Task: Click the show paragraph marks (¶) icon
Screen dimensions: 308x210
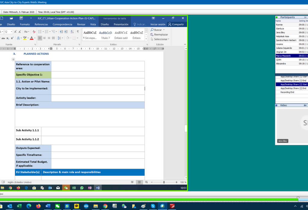Action: (x=78, y=31)
